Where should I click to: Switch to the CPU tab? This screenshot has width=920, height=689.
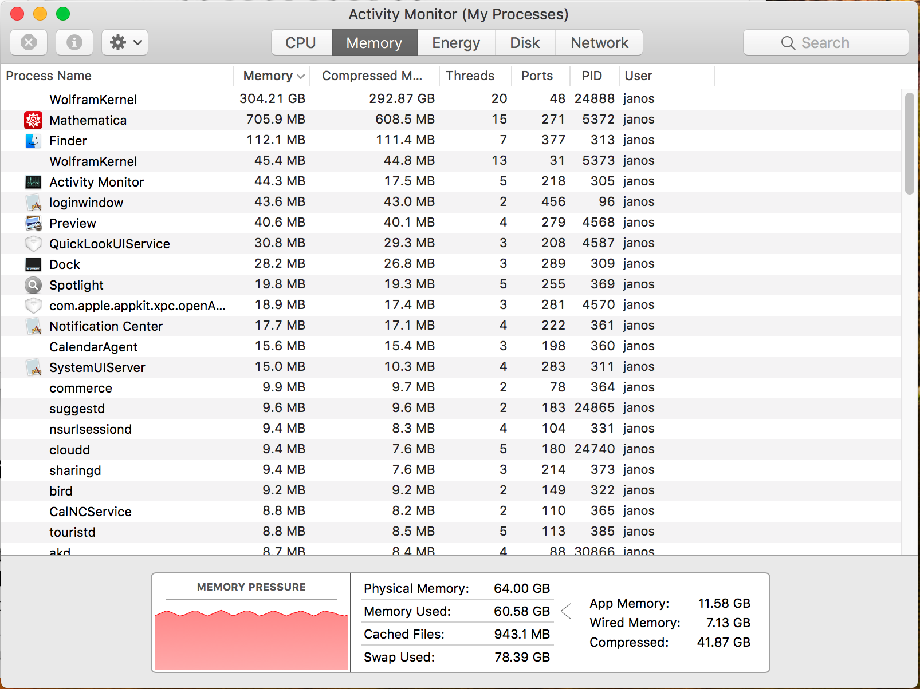(x=301, y=43)
